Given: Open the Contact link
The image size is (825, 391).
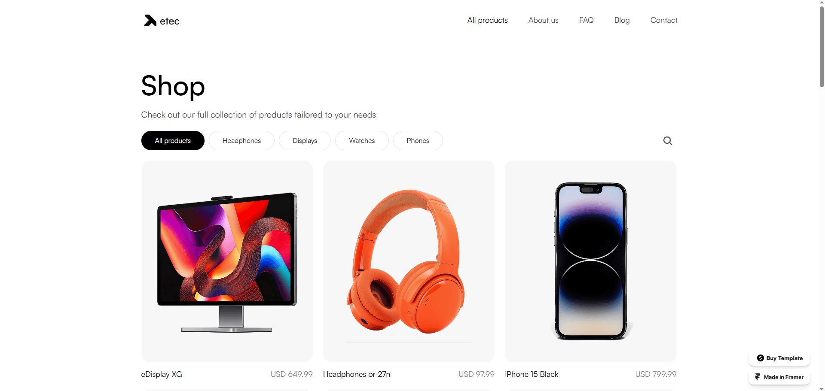Looking at the screenshot, I should pos(663,20).
